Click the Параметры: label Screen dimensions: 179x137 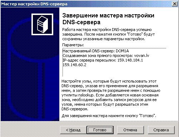click(x=73, y=45)
